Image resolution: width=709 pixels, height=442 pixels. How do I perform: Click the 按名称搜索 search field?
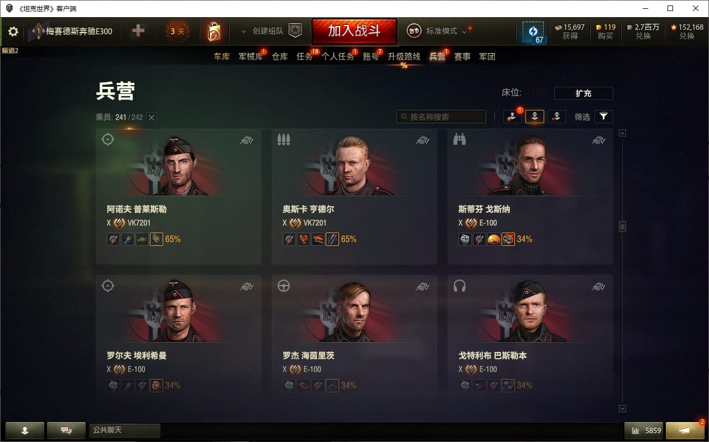(441, 117)
